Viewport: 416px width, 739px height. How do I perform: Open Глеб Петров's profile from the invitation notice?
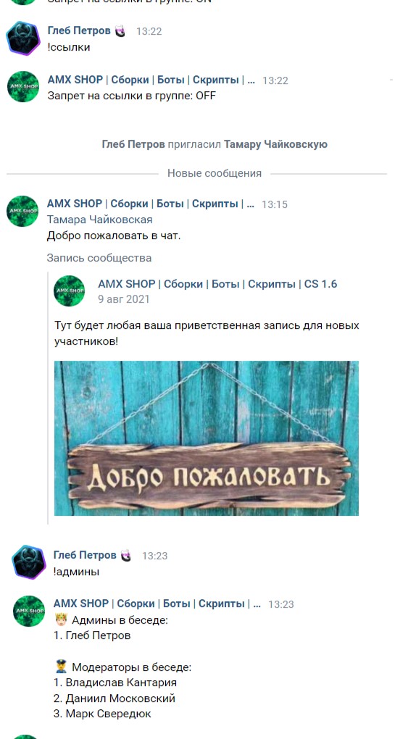click(x=133, y=144)
